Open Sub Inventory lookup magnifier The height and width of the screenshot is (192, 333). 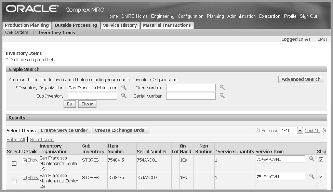pos(124,96)
